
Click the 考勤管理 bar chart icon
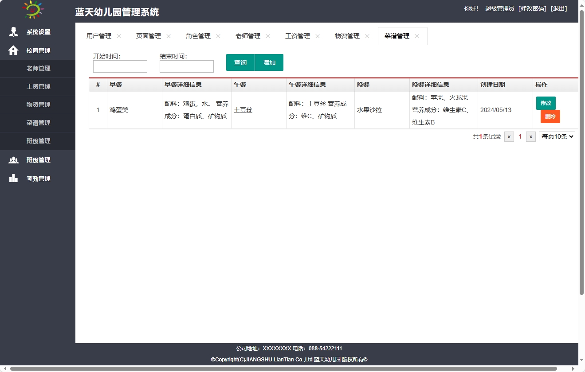(13, 178)
